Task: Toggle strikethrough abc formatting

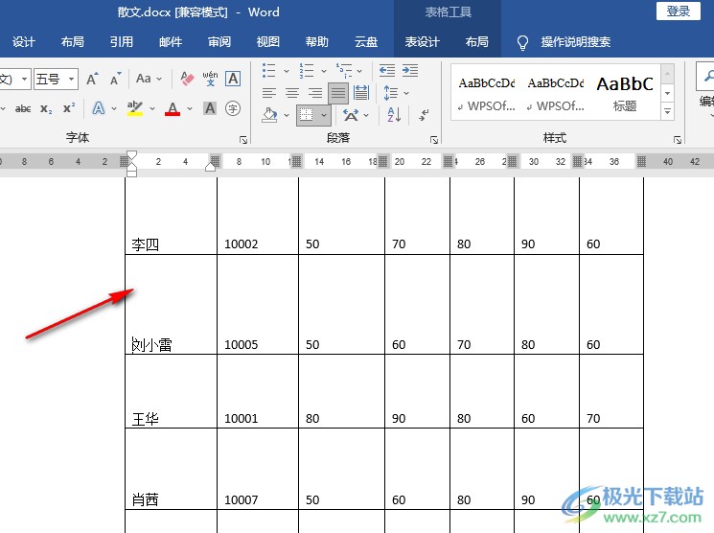Action: point(23,108)
